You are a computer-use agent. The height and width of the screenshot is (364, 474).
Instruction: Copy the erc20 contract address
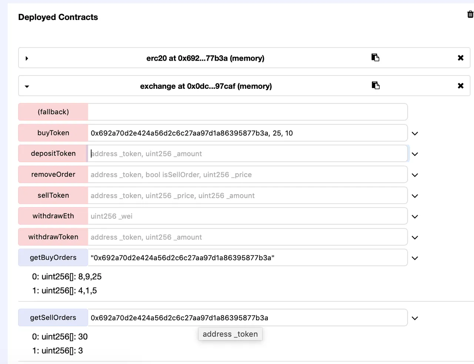(x=375, y=57)
